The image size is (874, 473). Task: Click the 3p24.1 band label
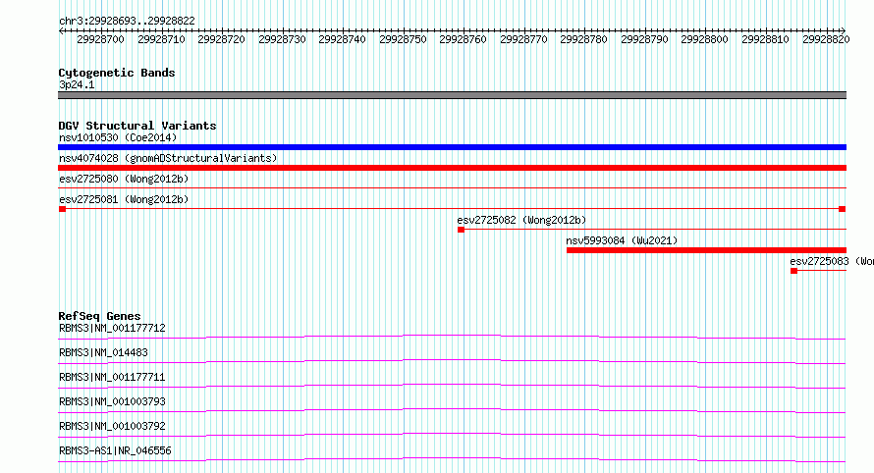[77, 84]
